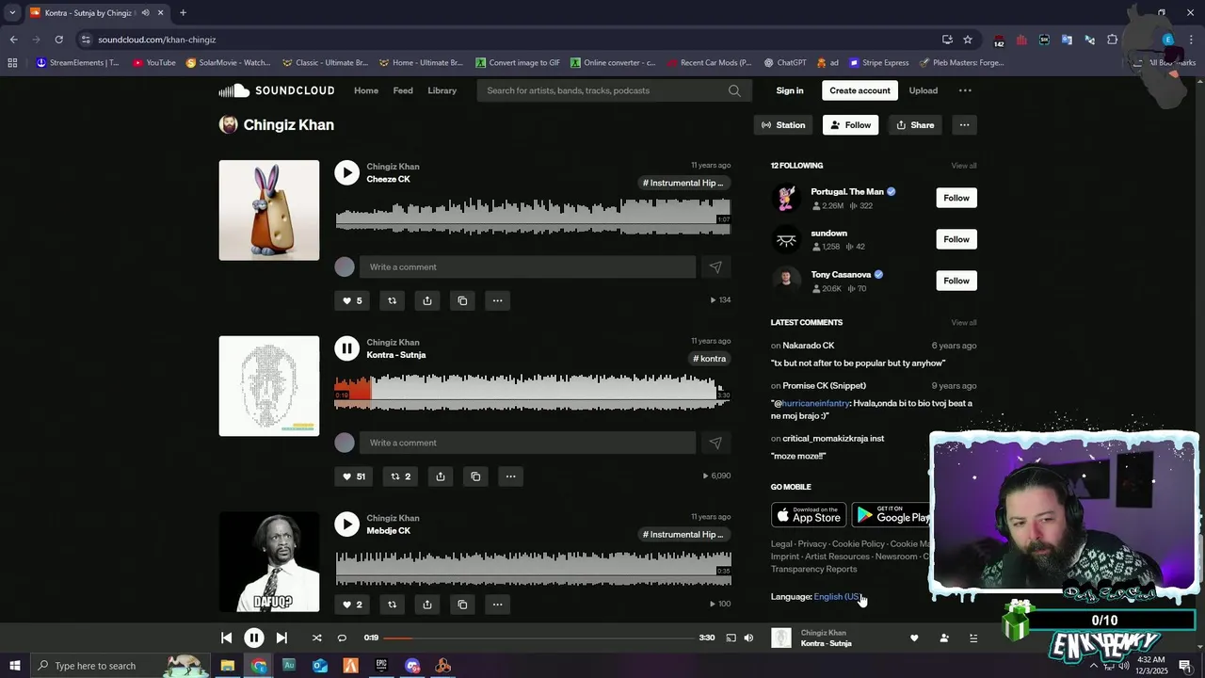The height and width of the screenshot is (678, 1205).
Task: Download on the App Store badge
Action: click(x=808, y=515)
